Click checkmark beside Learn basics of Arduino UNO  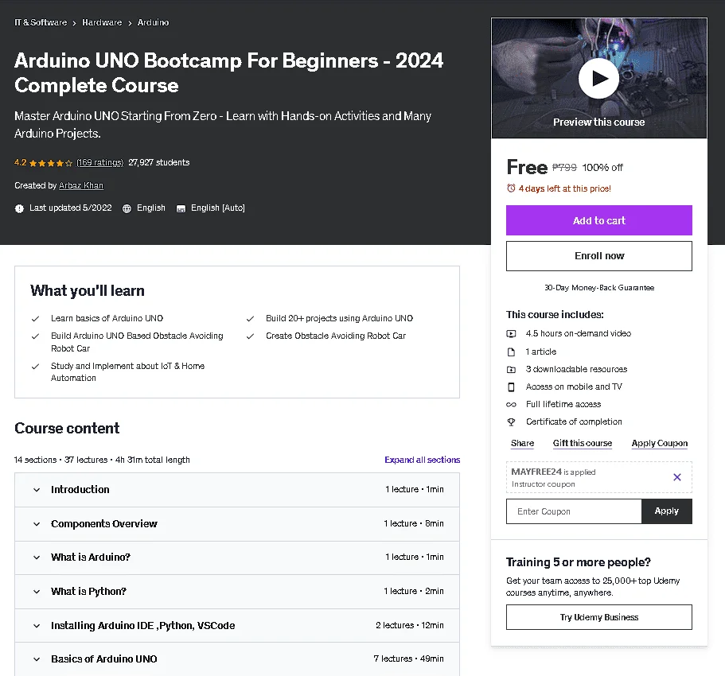pos(35,318)
